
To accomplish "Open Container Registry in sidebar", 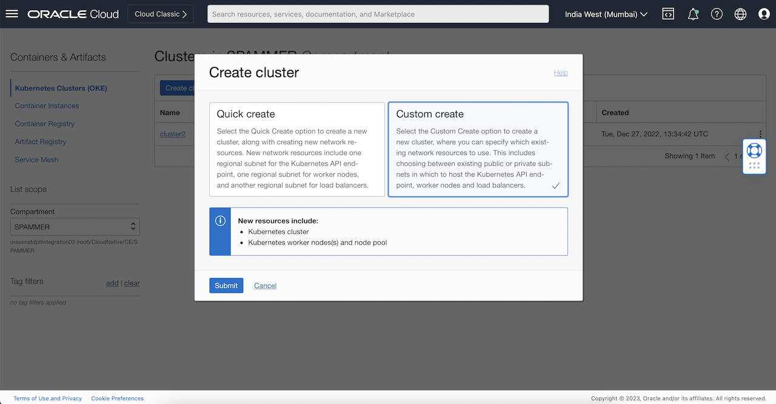I will (x=44, y=124).
